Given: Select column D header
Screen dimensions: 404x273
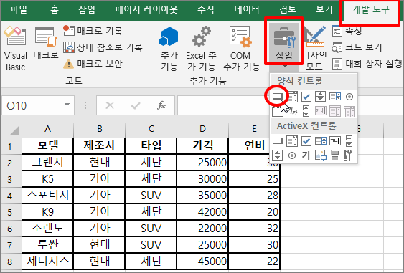Looking at the screenshot, I should (202, 129).
